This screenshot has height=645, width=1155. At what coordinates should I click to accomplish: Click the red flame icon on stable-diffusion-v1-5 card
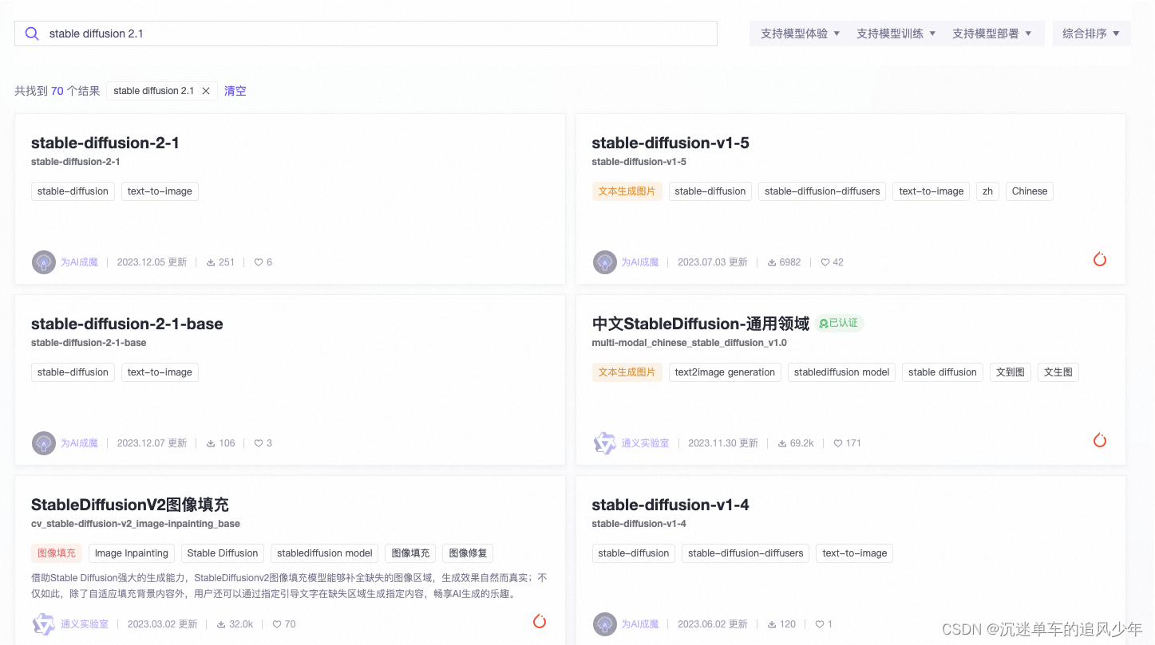coord(1100,259)
